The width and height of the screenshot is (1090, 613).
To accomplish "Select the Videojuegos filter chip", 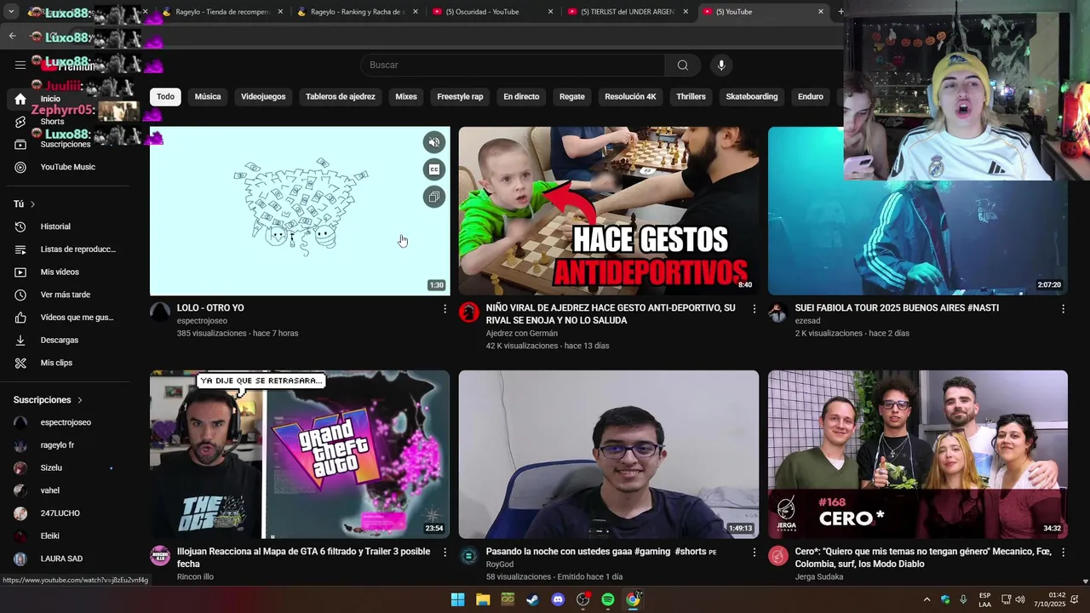I will pyautogui.click(x=263, y=96).
